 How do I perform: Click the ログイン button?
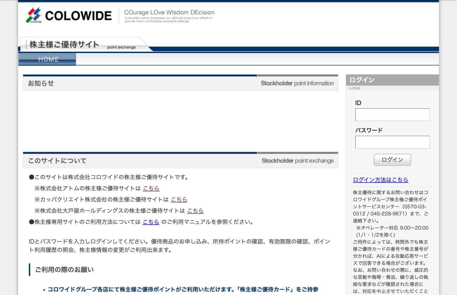click(392, 160)
